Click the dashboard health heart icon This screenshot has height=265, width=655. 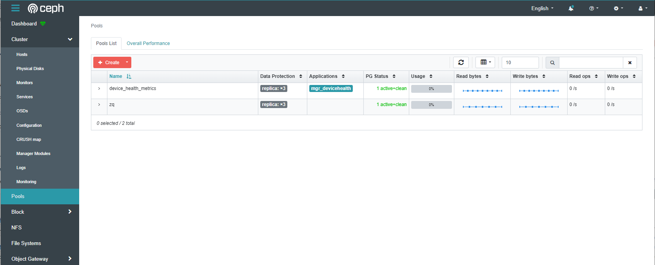43,23
